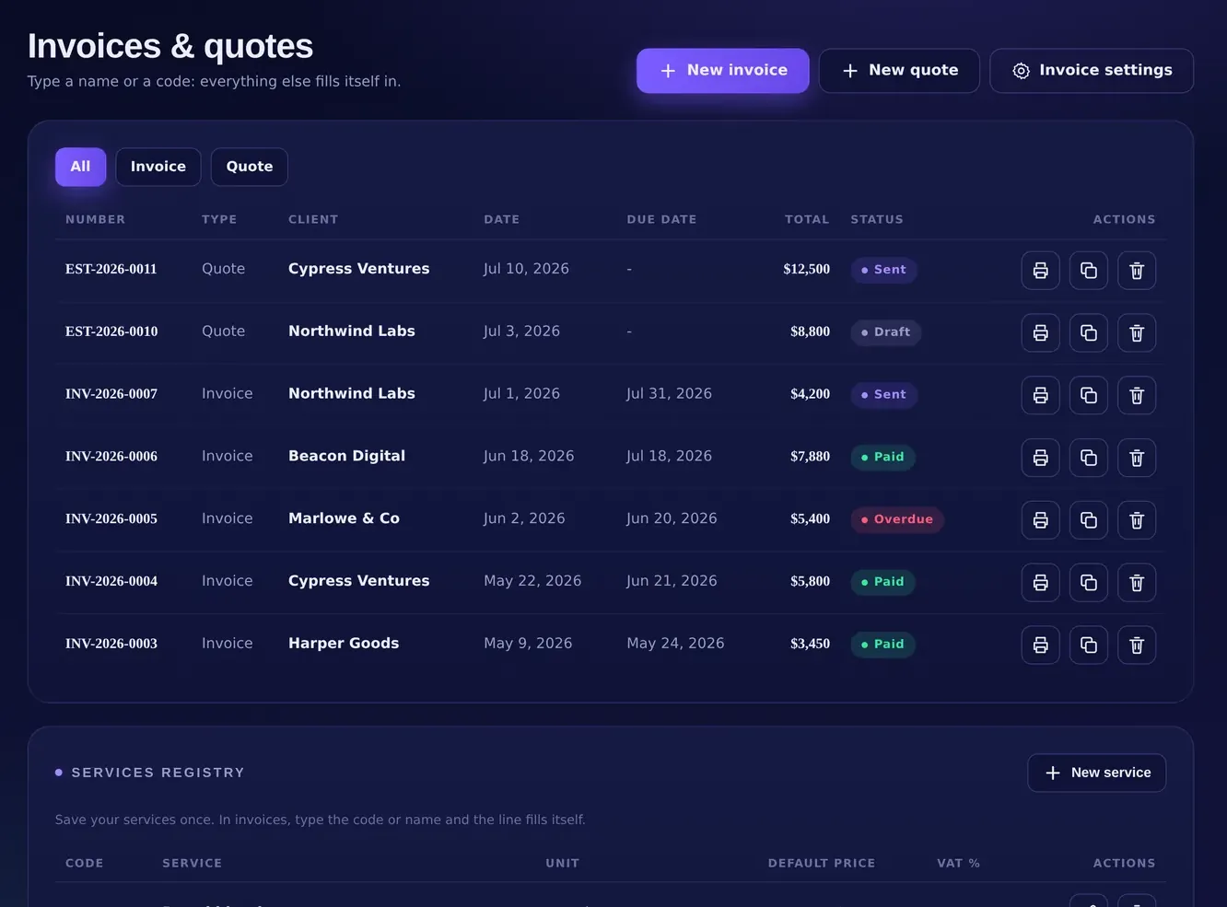Click the Paid badge on INV-2026-0006

point(882,457)
